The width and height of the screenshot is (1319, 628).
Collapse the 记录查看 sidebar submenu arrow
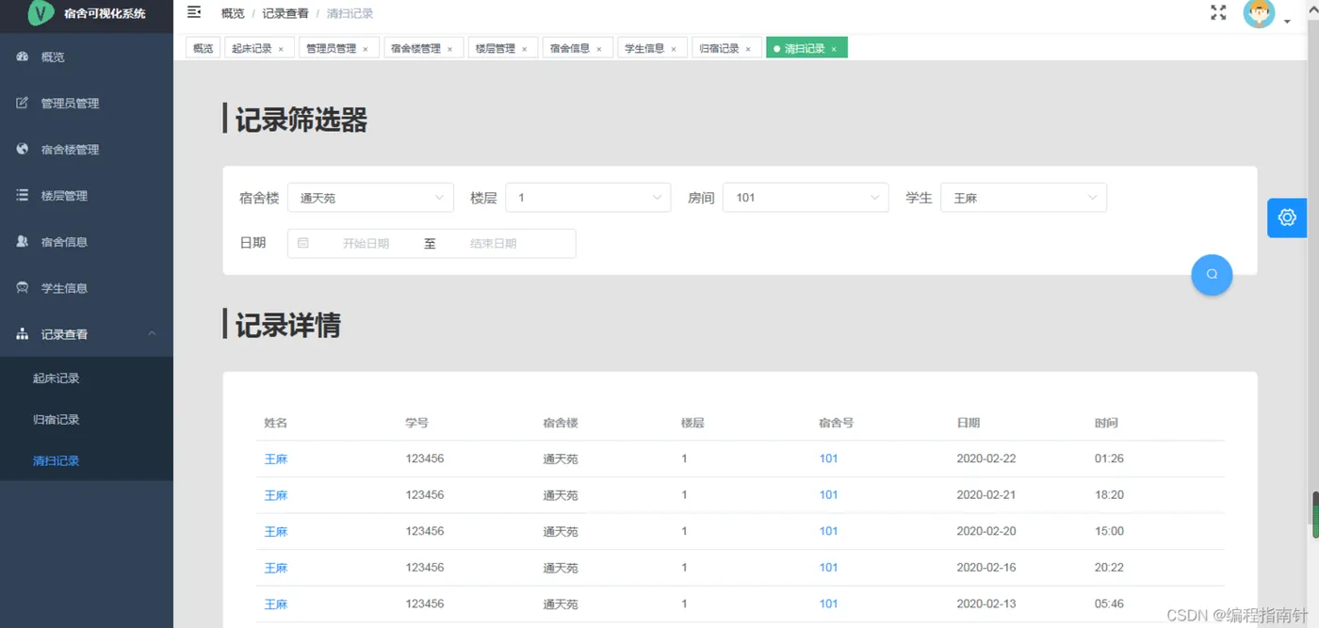click(152, 334)
